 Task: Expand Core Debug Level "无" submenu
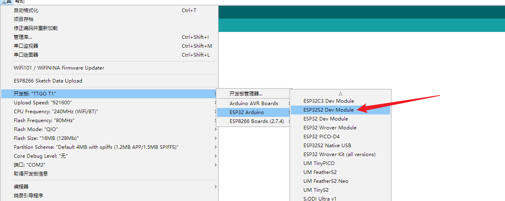click(x=109, y=156)
